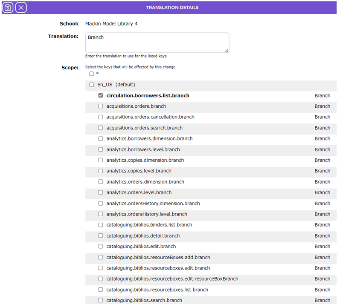Click the cataloguing.biblios.detail.branch key text
This screenshot has height=304, width=337.
tap(143, 235)
